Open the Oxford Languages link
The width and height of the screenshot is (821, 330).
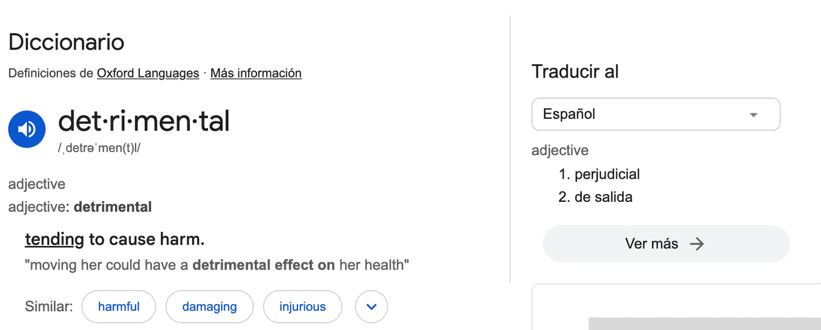(x=148, y=73)
